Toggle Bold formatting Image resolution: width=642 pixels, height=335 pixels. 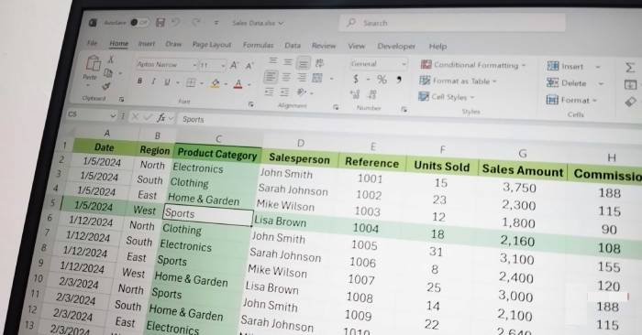(139, 81)
